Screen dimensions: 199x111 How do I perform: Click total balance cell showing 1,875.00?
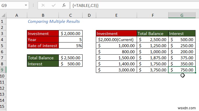click(x=153, y=58)
